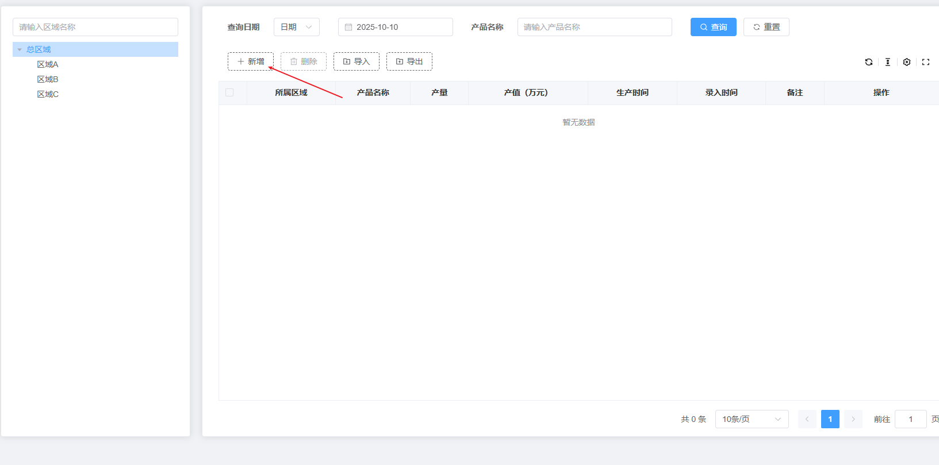The height and width of the screenshot is (465, 939).
Task: Go to next page arrow
Action: 853,419
